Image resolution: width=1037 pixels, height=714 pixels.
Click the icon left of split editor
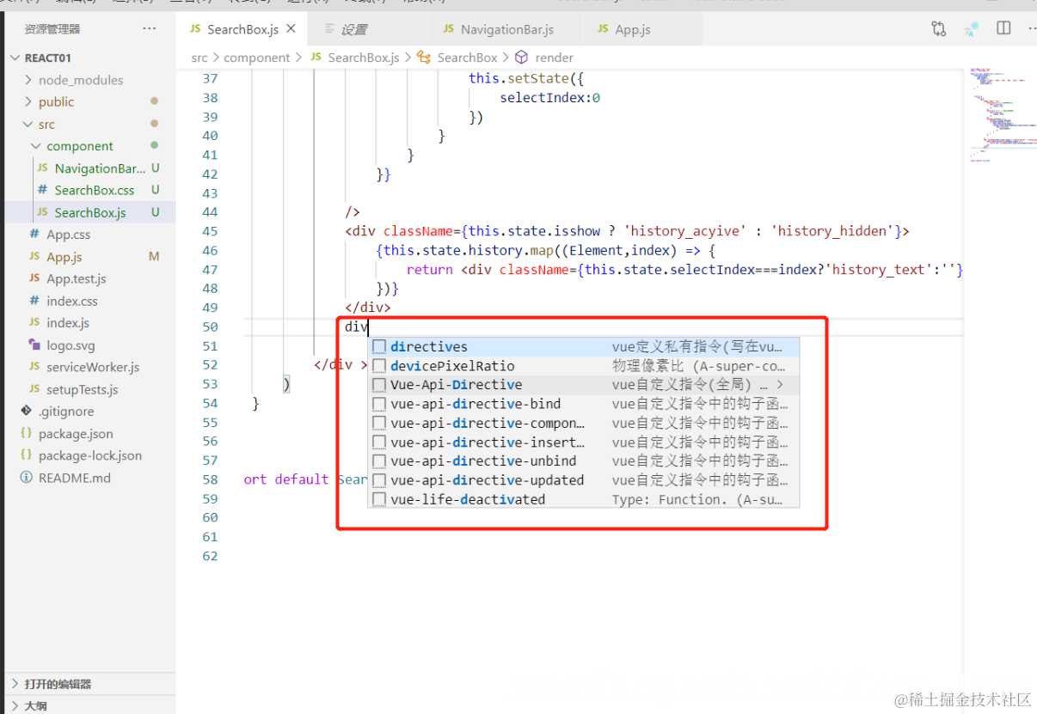(x=972, y=29)
